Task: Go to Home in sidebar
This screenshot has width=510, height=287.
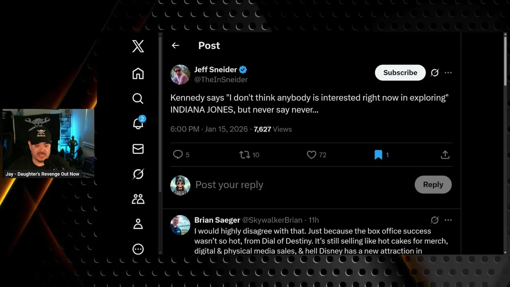Action: point(138,74)
